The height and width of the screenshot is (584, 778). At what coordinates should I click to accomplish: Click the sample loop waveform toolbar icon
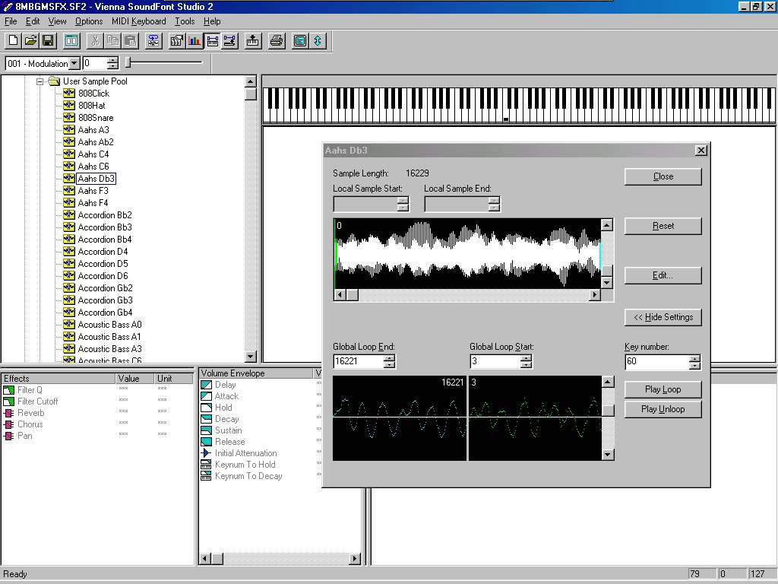pyautogui.click(x=153, y=41)
